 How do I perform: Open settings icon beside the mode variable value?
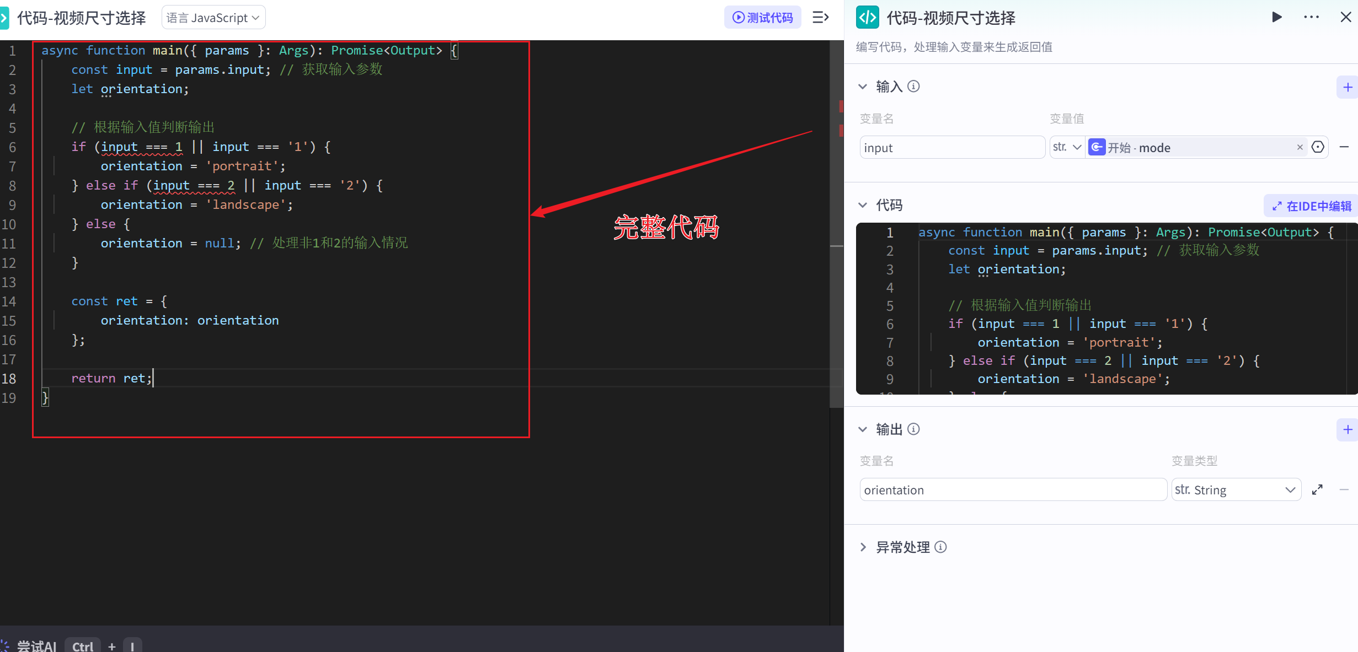[x=1318, y=147]
